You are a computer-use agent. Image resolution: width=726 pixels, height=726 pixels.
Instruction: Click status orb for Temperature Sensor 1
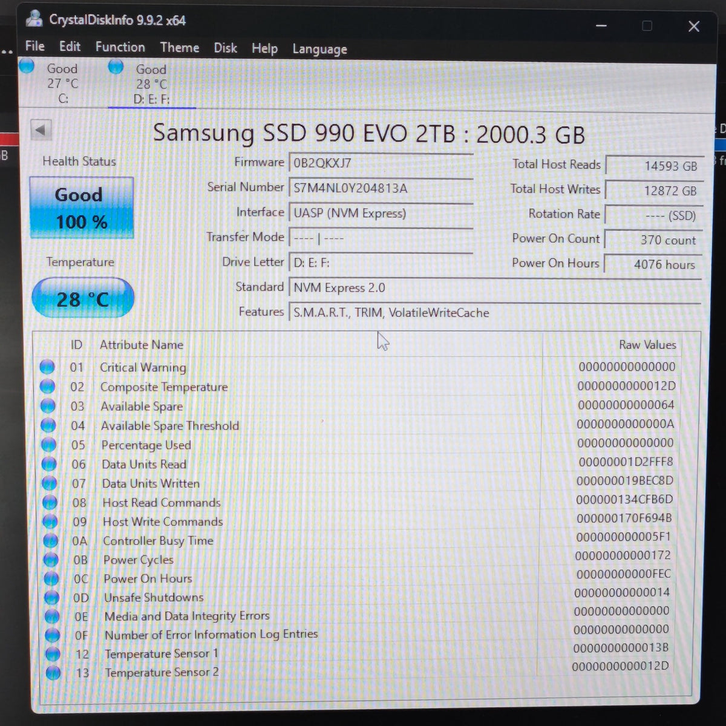tap(53, 653)
